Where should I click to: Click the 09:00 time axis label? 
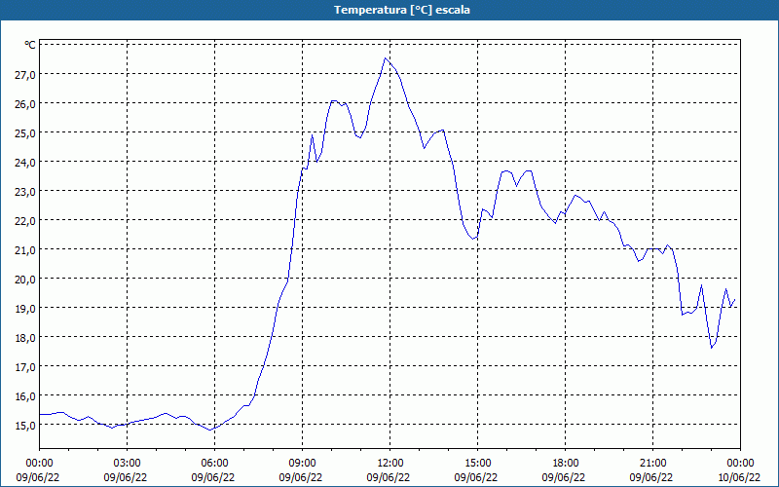303,464
